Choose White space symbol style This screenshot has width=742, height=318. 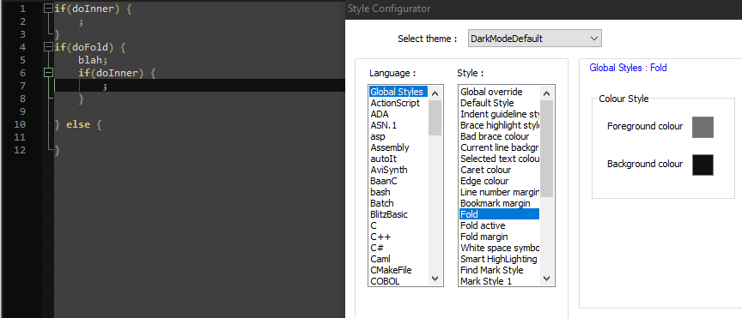pos(499,248)
